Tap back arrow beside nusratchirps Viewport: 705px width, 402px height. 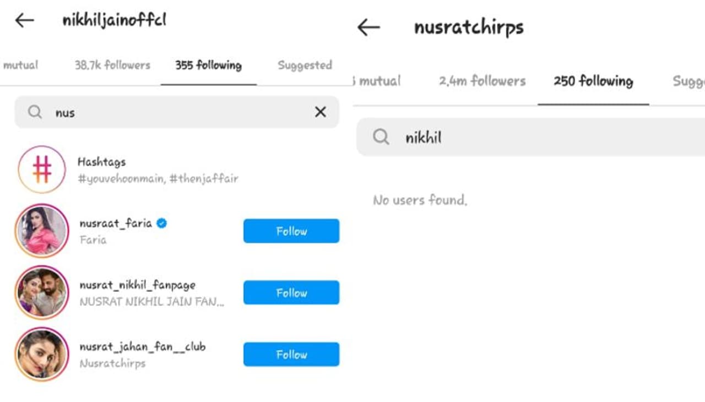(368, 27)
